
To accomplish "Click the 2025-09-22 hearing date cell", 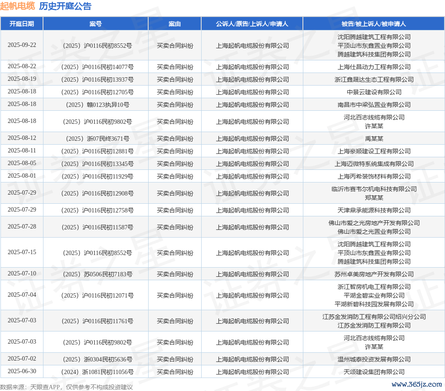I will coord(22,45).
